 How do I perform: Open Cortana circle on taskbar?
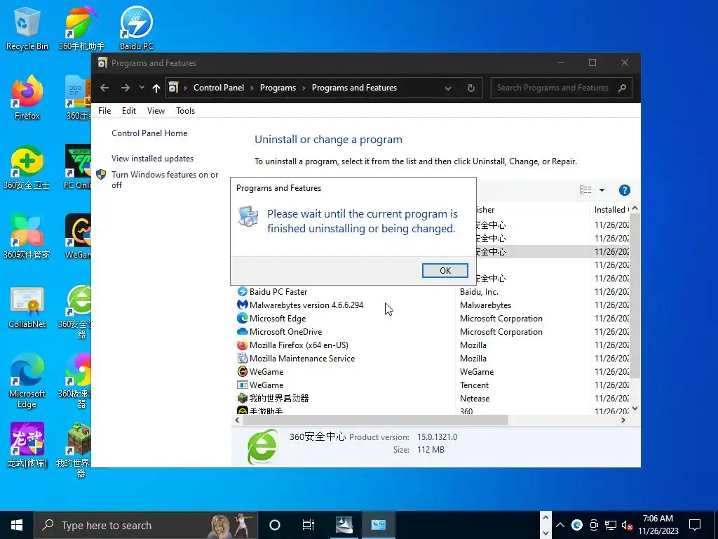tap(275, 525)
